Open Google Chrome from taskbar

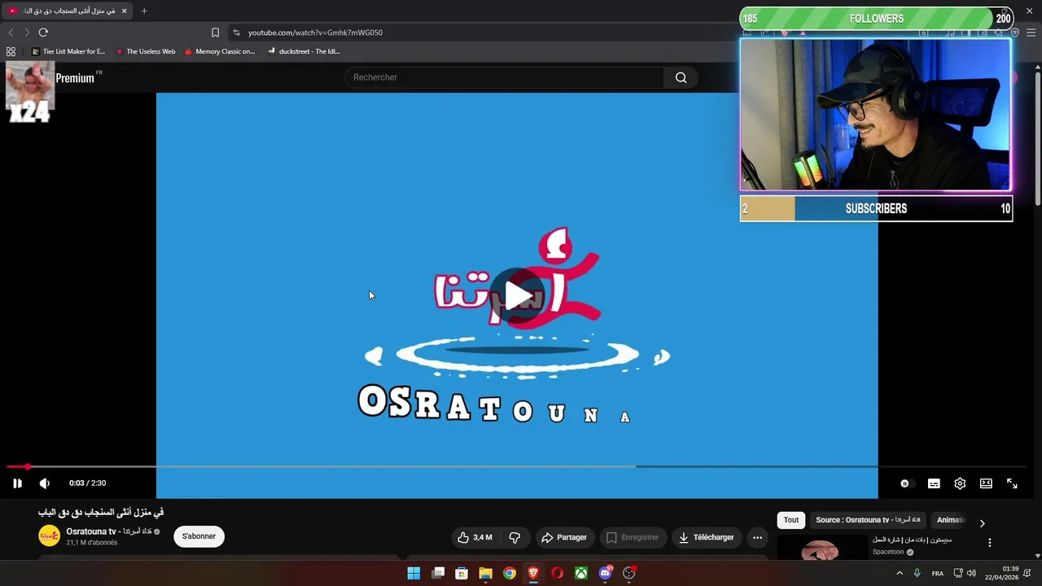point(510,573)
